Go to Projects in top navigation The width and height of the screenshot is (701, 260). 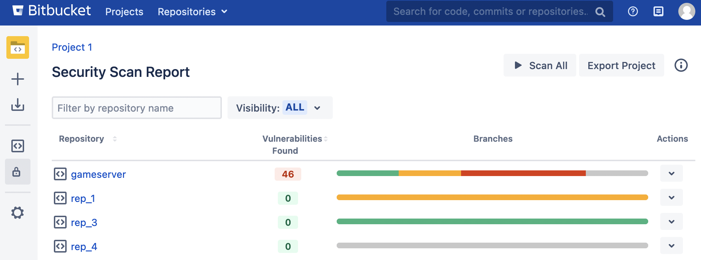pyautogui.click(x=124, y=12)
